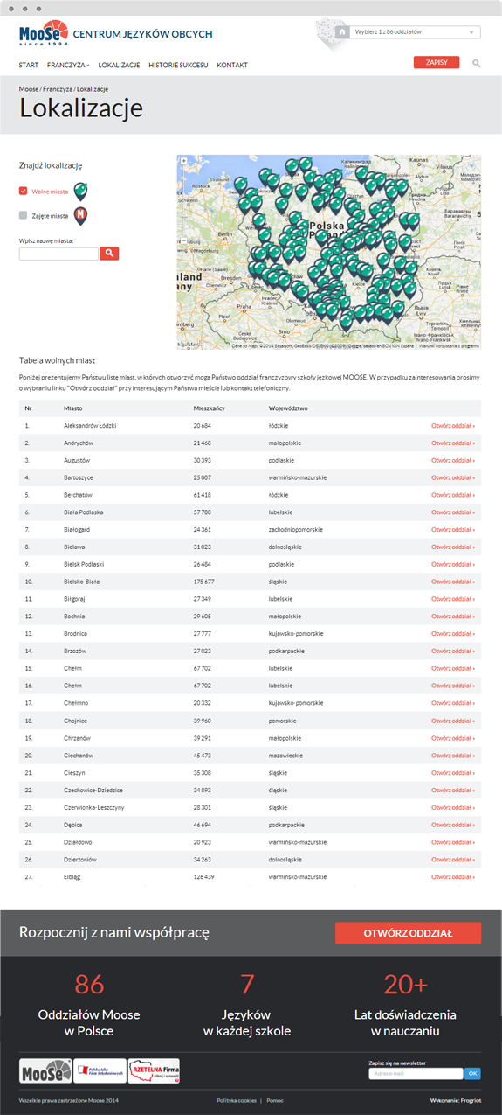Click population value '126 439'

205,876
